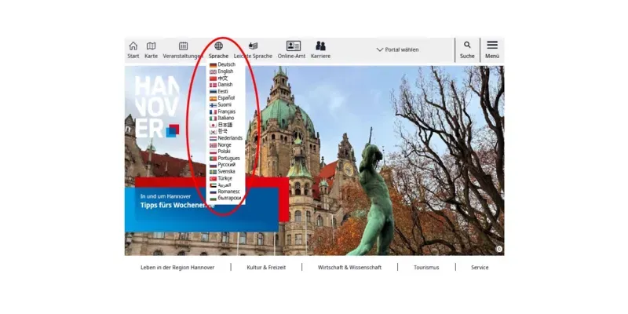This screenshot has width=628, height=314.
Task: Open the Veranstaltungen calendar icon
Action: pyautogui.click(x=183, y=46)
